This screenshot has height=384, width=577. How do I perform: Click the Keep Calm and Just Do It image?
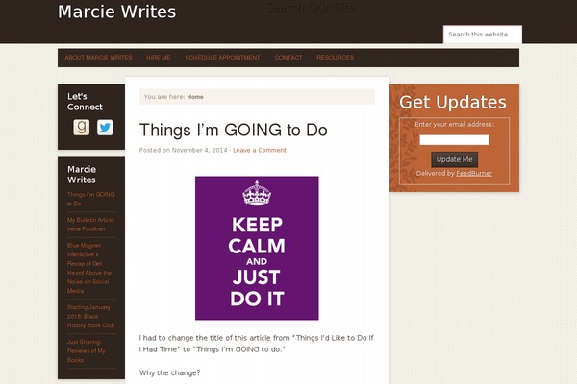257,248
